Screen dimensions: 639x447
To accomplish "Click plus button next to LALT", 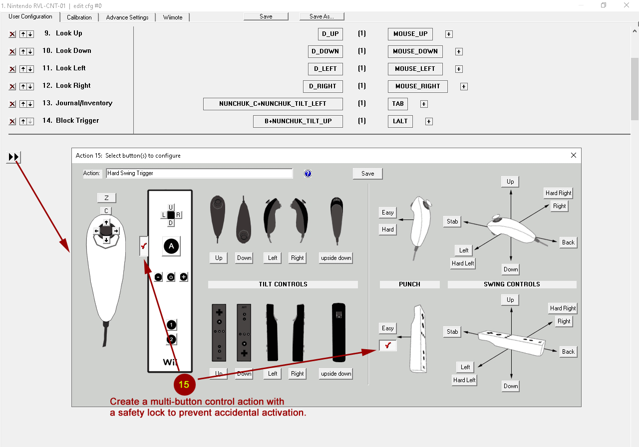I will tap(429, 122).
